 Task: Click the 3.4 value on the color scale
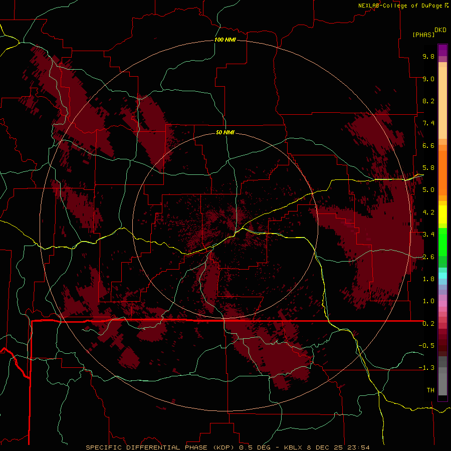(x=428, y=235)
